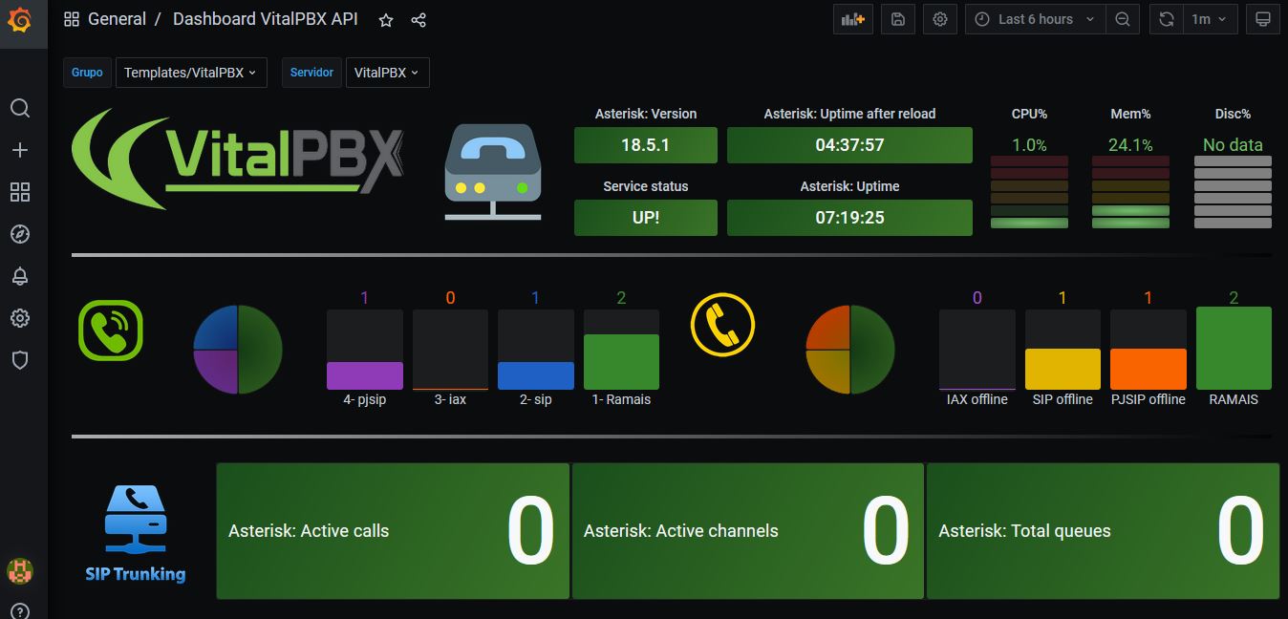Open the CPU% panel title menu
1288x619 pixels.
(1029, 114)
